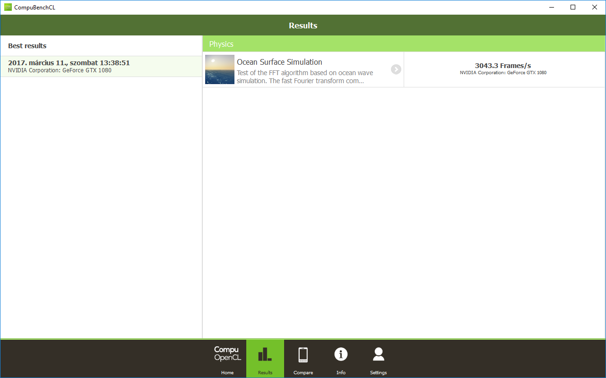Select the 2017. március 11. result entry
This screenshot has height=378, width=606.
pyautogui.click(x=101, y=67)
